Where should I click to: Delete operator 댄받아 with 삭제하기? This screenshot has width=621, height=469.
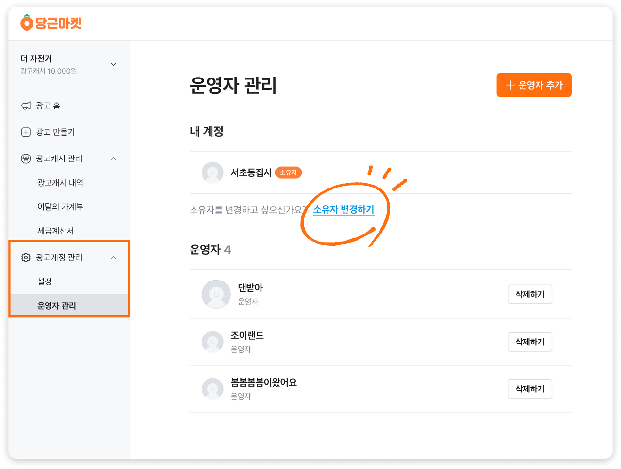click(x=530, y=294)
